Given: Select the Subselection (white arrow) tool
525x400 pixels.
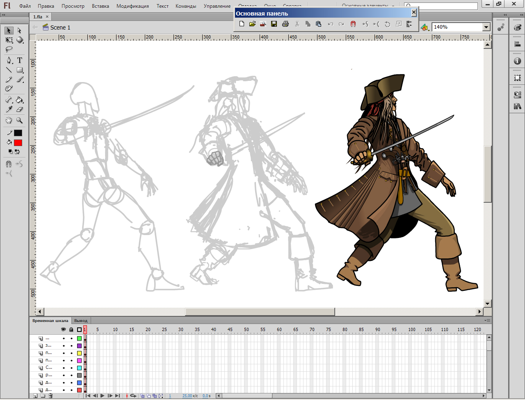Looking at the screenshot, I should [x=19, y=30].
